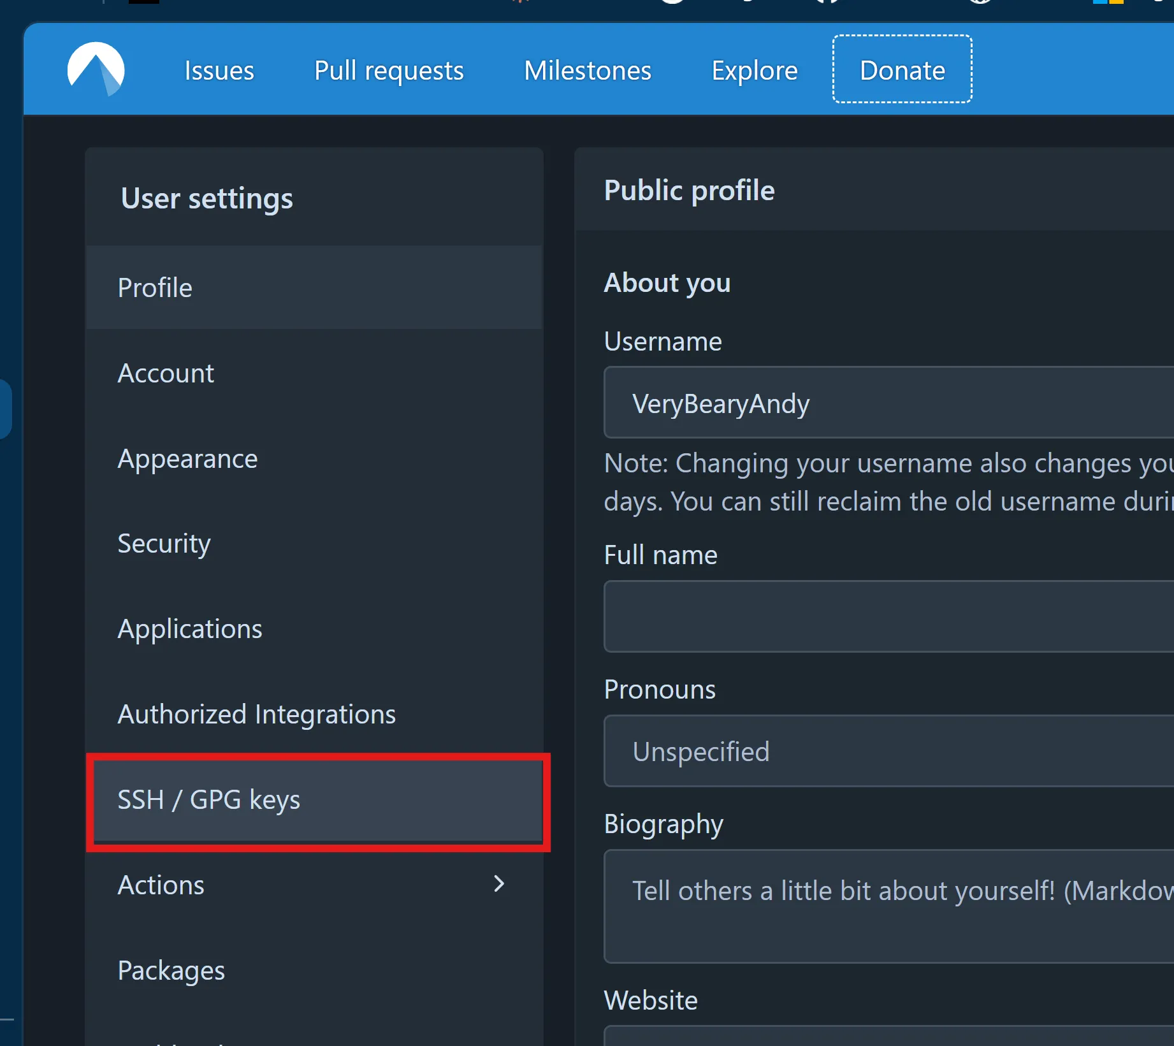Go to Milestones

coord(587,70)
